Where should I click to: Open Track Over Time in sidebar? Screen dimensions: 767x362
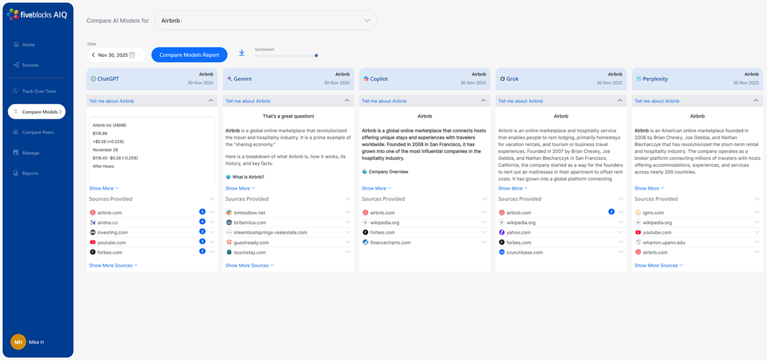(38, 92)
